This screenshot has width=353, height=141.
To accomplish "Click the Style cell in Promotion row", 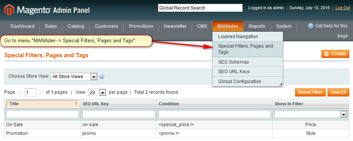I will click(x=311, y=133).
